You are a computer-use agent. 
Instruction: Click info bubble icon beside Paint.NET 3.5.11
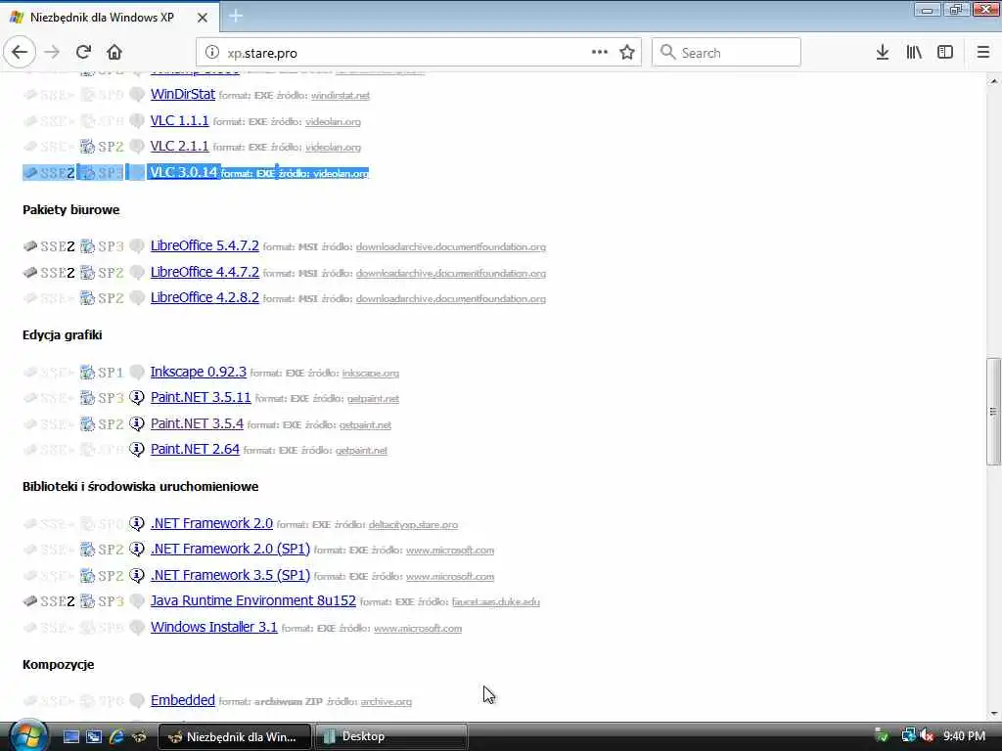136,398
